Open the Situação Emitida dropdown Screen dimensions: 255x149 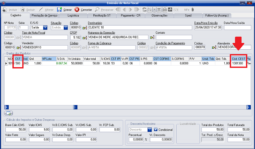(66, 28)
